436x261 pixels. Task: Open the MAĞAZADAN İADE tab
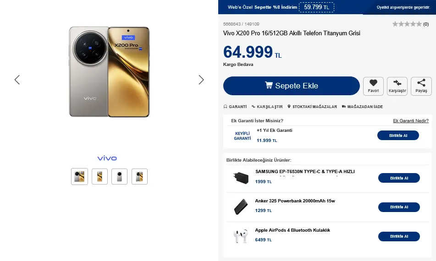click(x=362, y=107)
